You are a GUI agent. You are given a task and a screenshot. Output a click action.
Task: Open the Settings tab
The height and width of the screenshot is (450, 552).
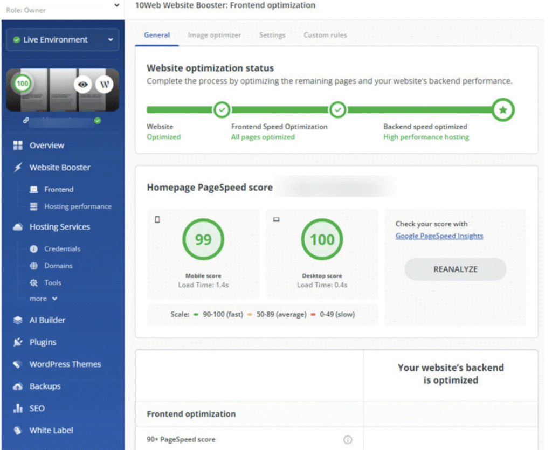(272, 35)
